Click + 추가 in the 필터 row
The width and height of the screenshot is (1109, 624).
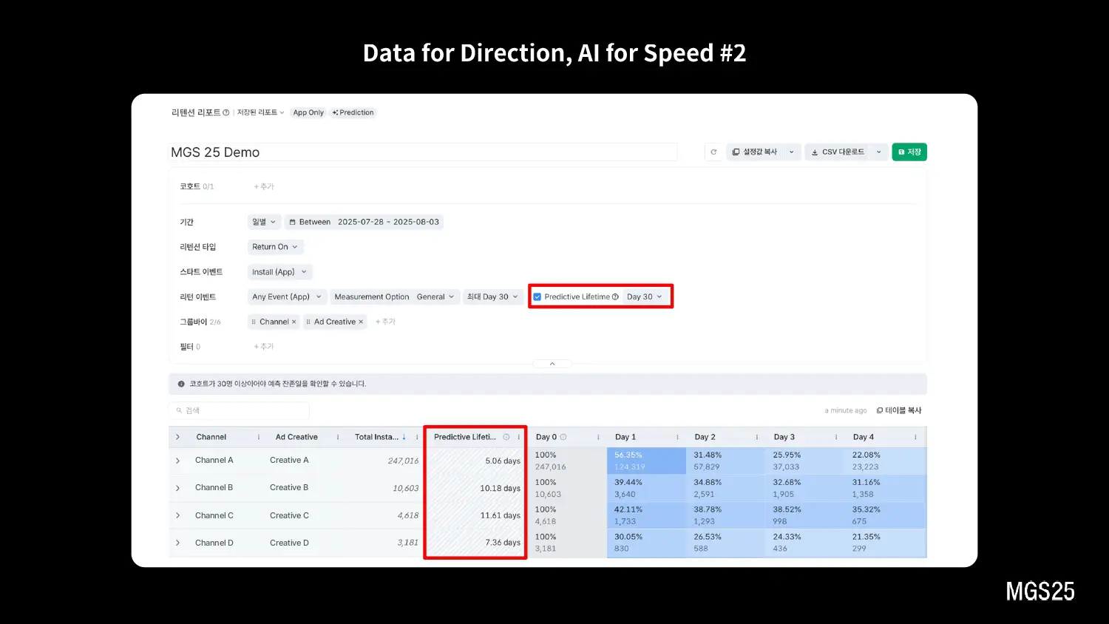pos(264,347)
